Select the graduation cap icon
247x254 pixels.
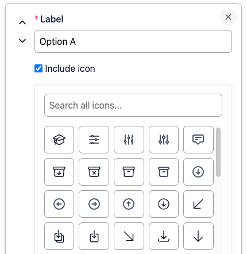(59, 140)
